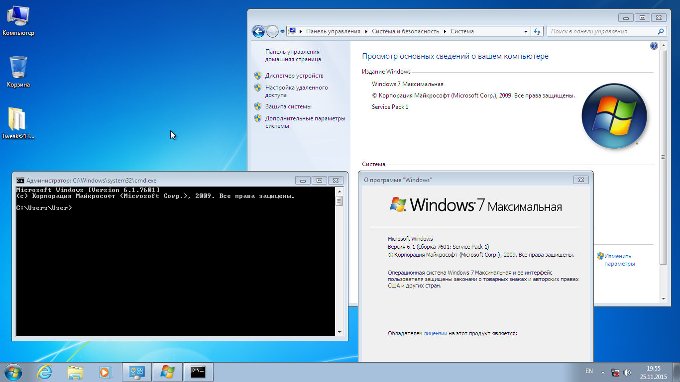Click shield icon beside Настройка удаленного доступа
Viewport: 680px width, 382px height.
pos(258,88)
